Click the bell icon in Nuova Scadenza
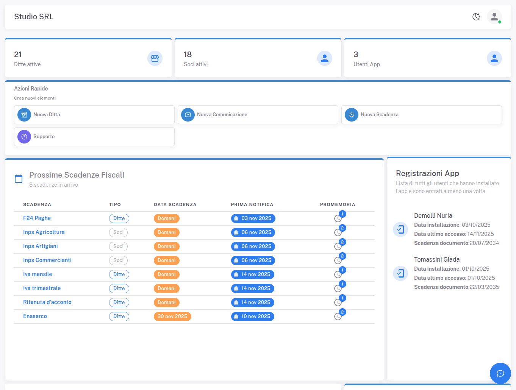Viewport: 516px width, 390px height. point(351,114)
